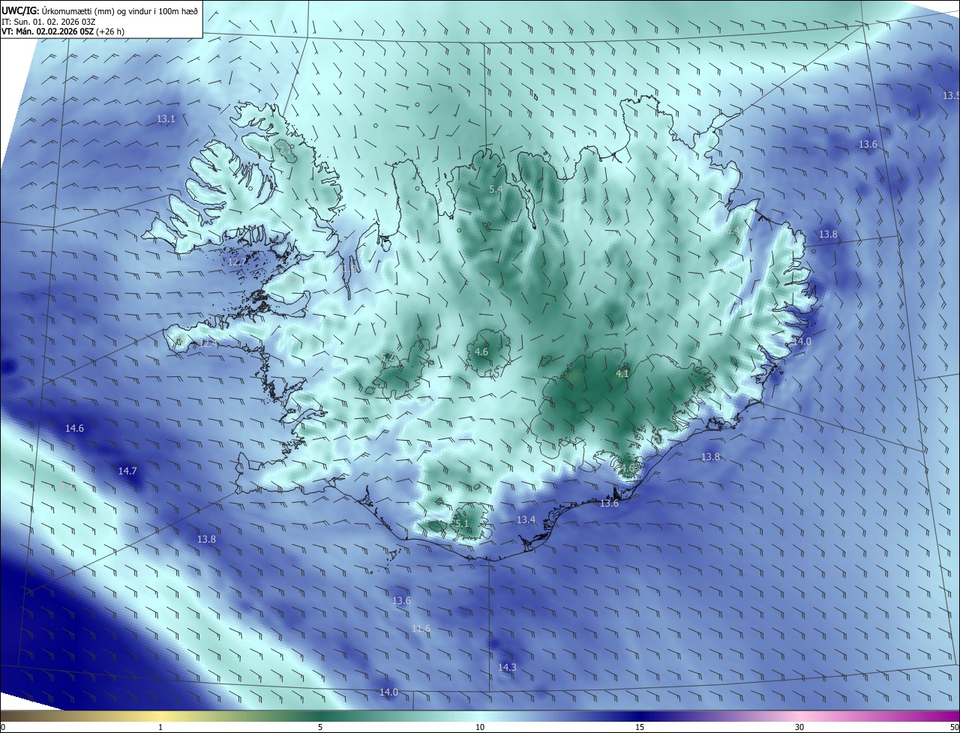The height and width of the screenshot is (733, 960).
Task: Click the 13.4 value near the south coast
Action: [x=526, y=519]
